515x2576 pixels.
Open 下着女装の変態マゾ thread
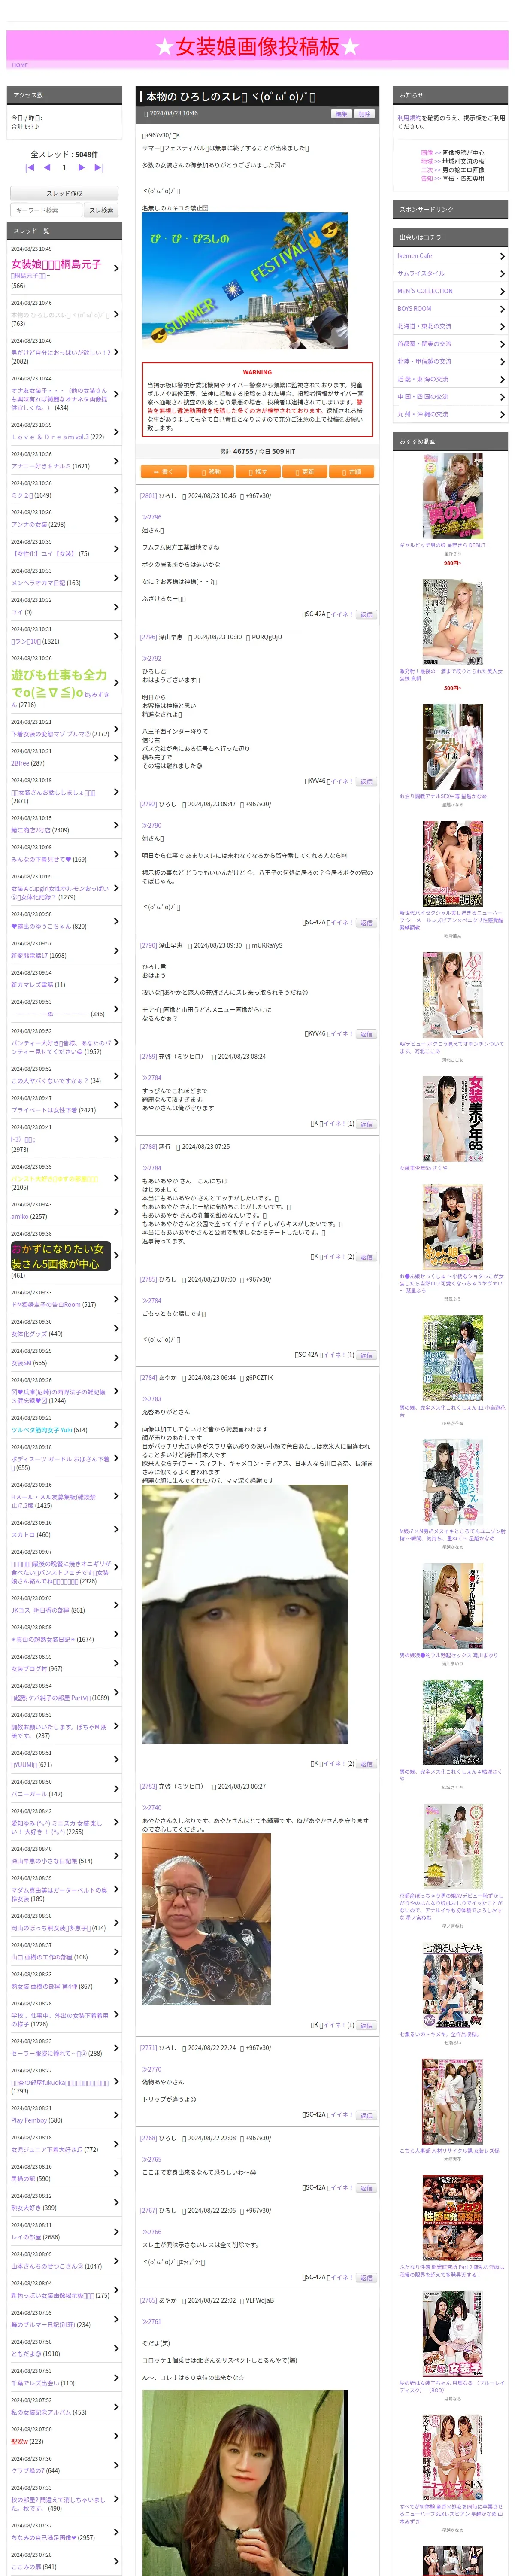coord(50,734)
